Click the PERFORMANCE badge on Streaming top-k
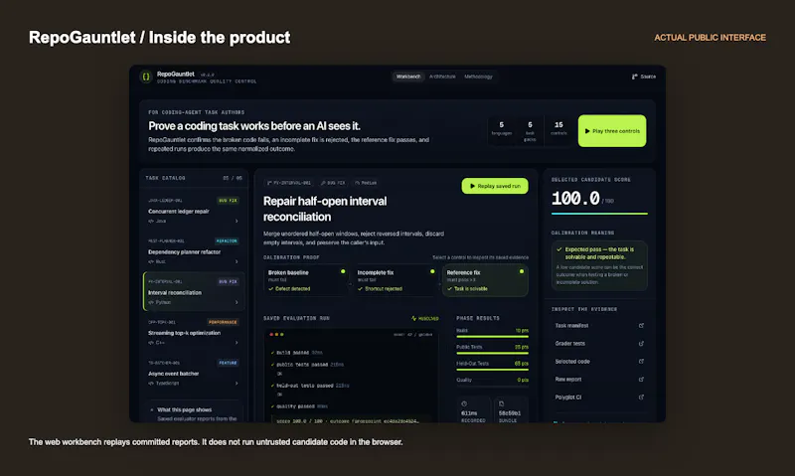The width and height of the screenshot is (795, 476). point(223,322)
